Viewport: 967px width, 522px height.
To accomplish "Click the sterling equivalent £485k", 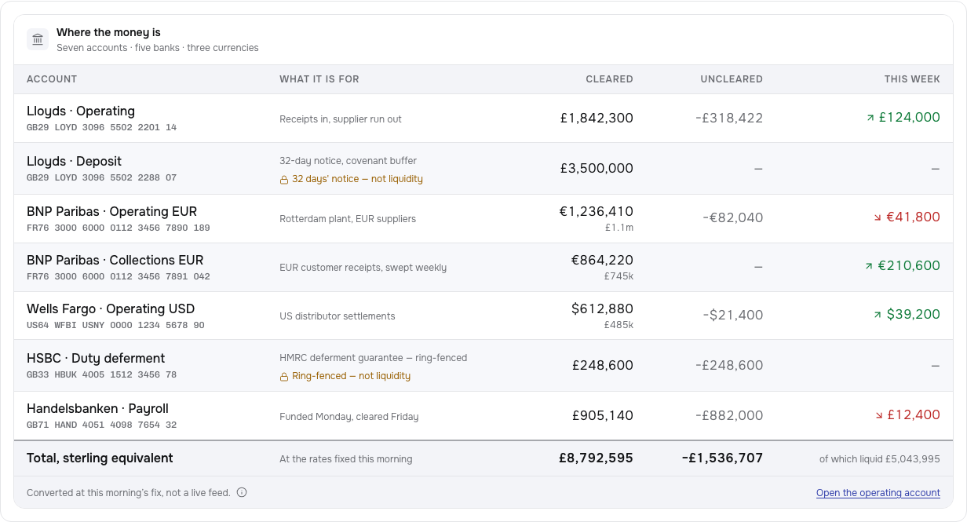I will tap(619, 325).
